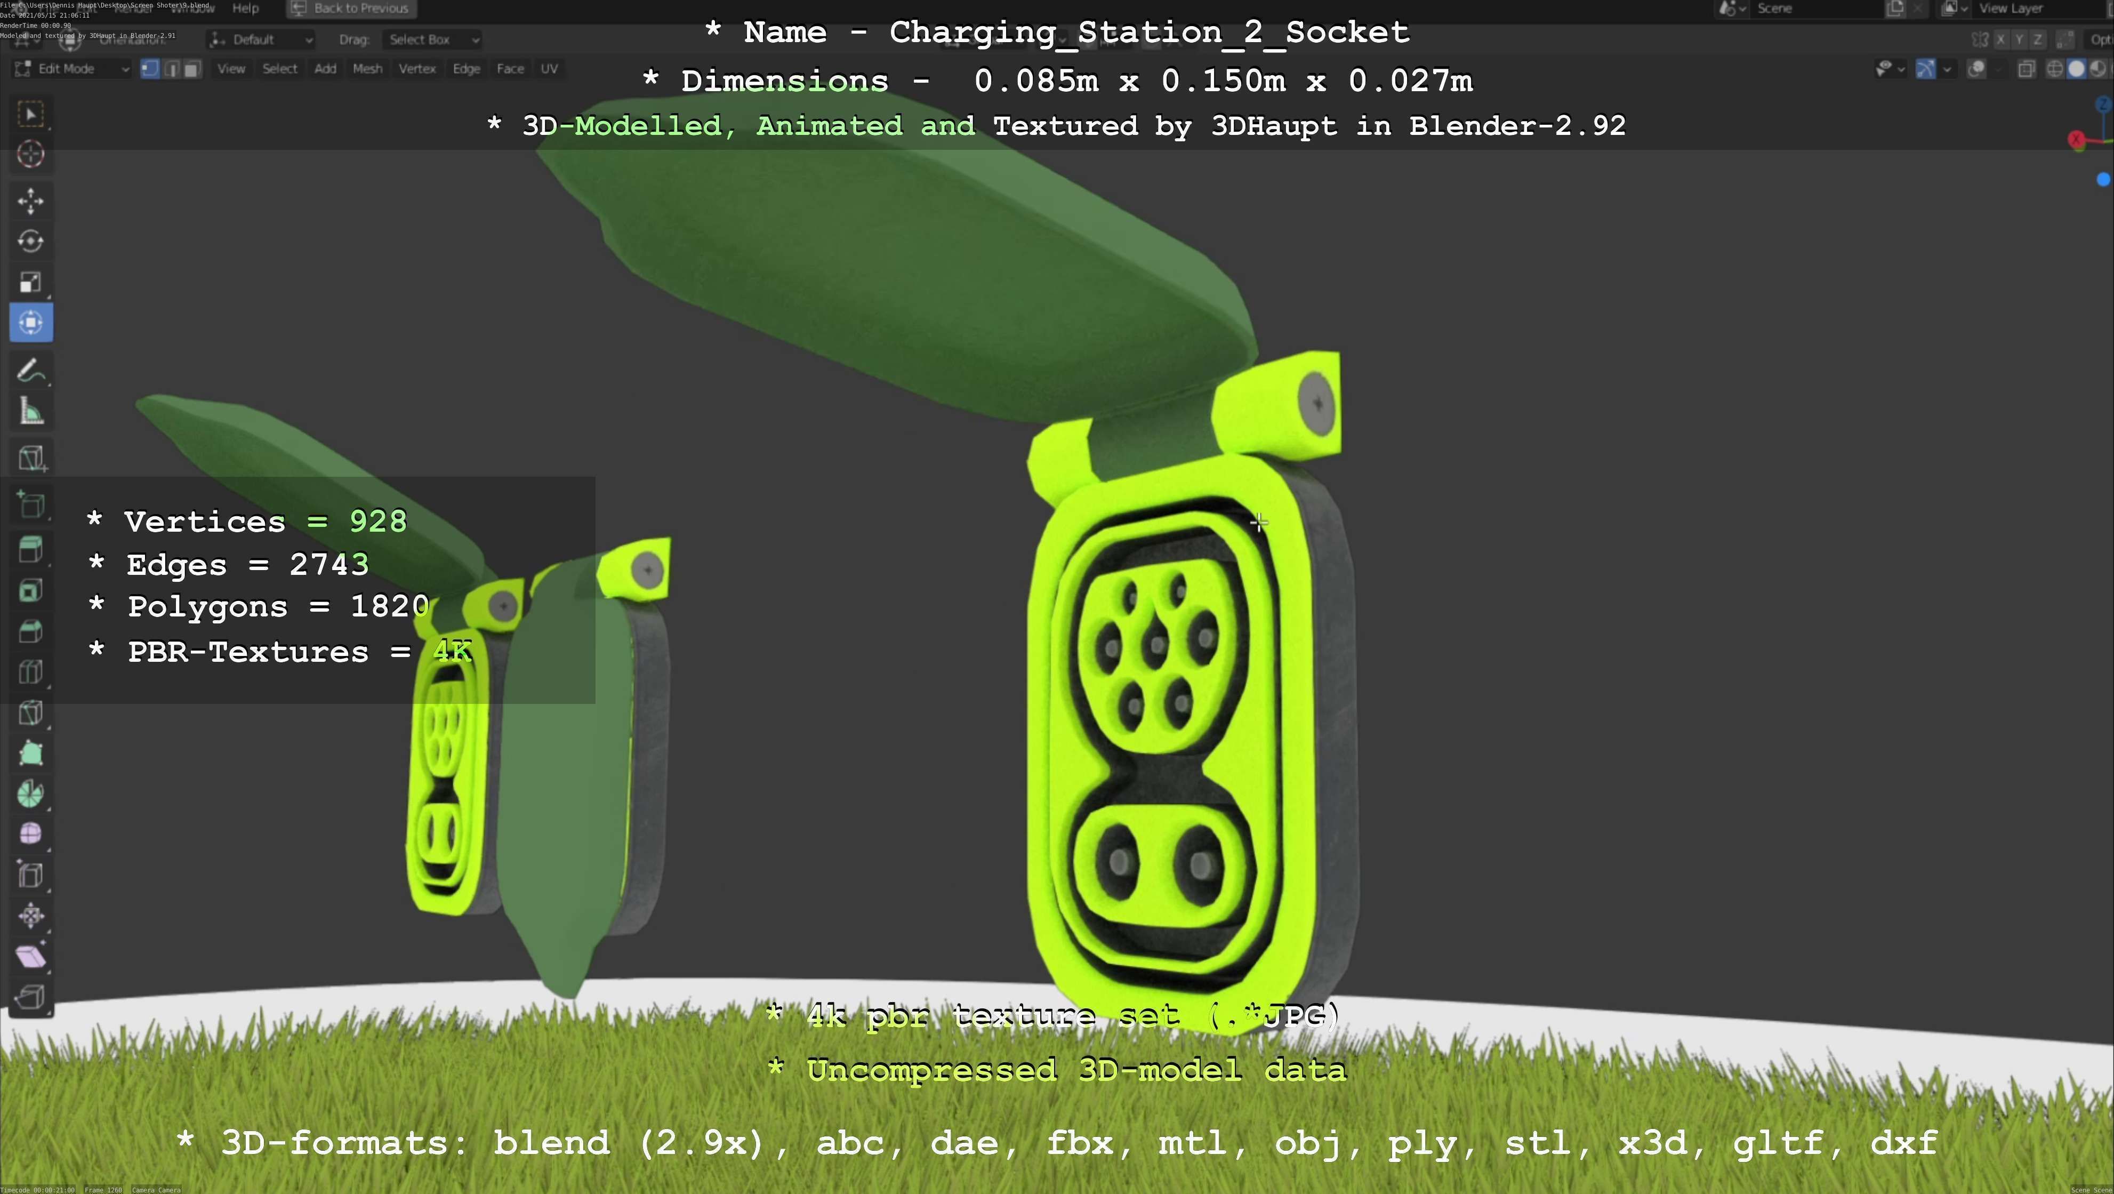The width and height of the screenshot is (2114, 1194).
Task: Open the Select menu
Action: click(x=280, y=69)
